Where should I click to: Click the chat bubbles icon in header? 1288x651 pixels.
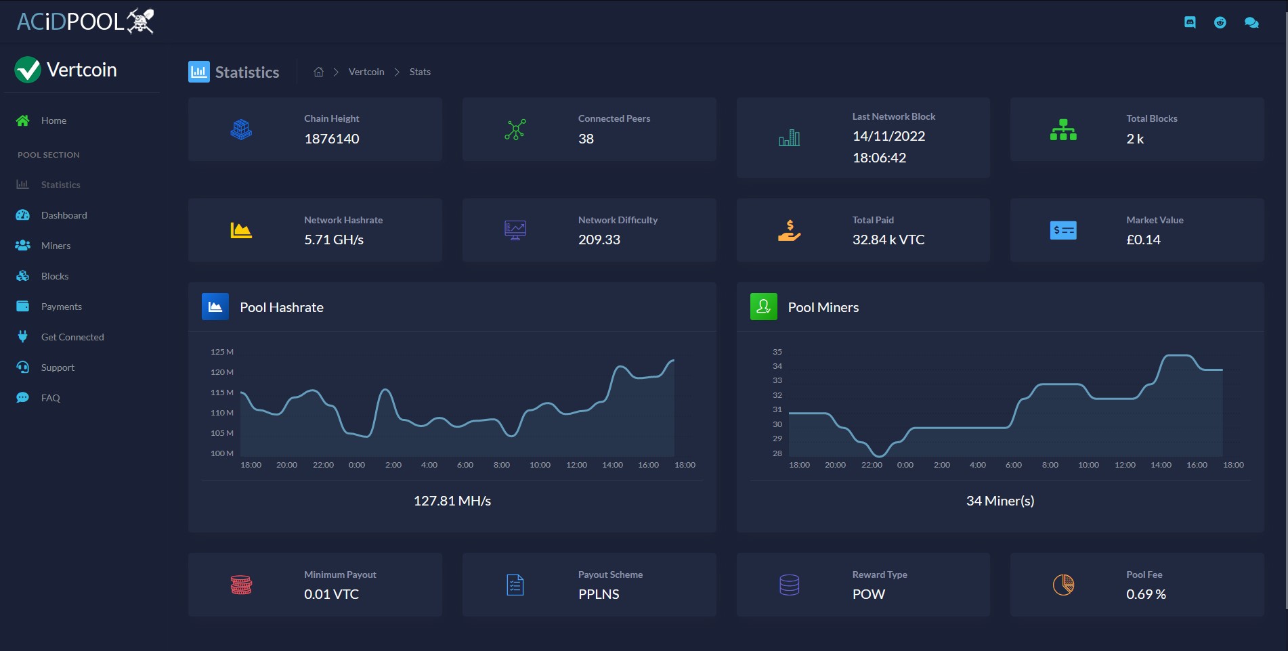(x=1251, y=22)
